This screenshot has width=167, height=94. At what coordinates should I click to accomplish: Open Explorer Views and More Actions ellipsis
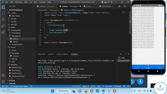(32, 6)
